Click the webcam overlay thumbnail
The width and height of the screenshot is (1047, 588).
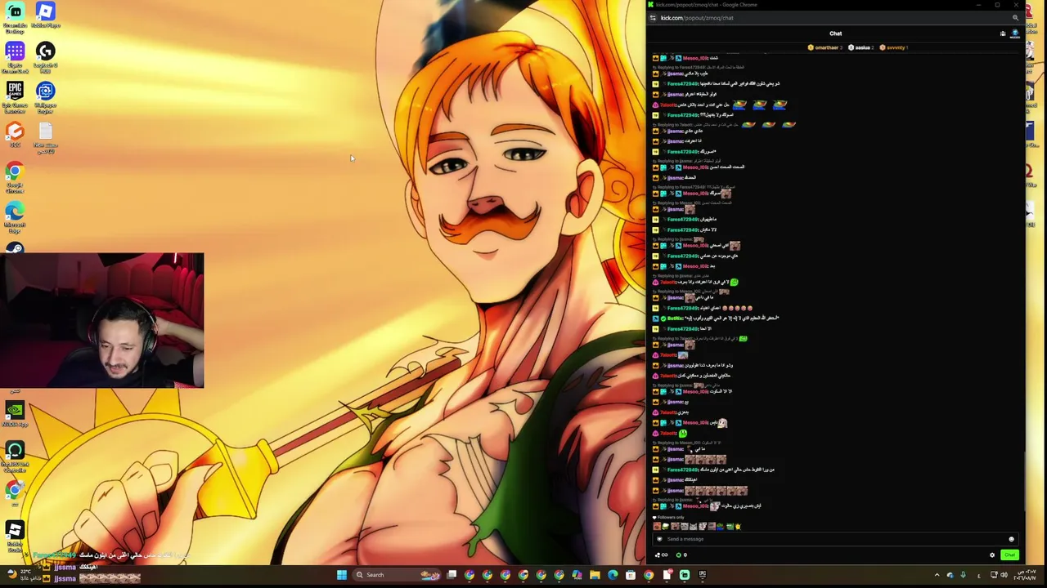(x=101, y=320)
